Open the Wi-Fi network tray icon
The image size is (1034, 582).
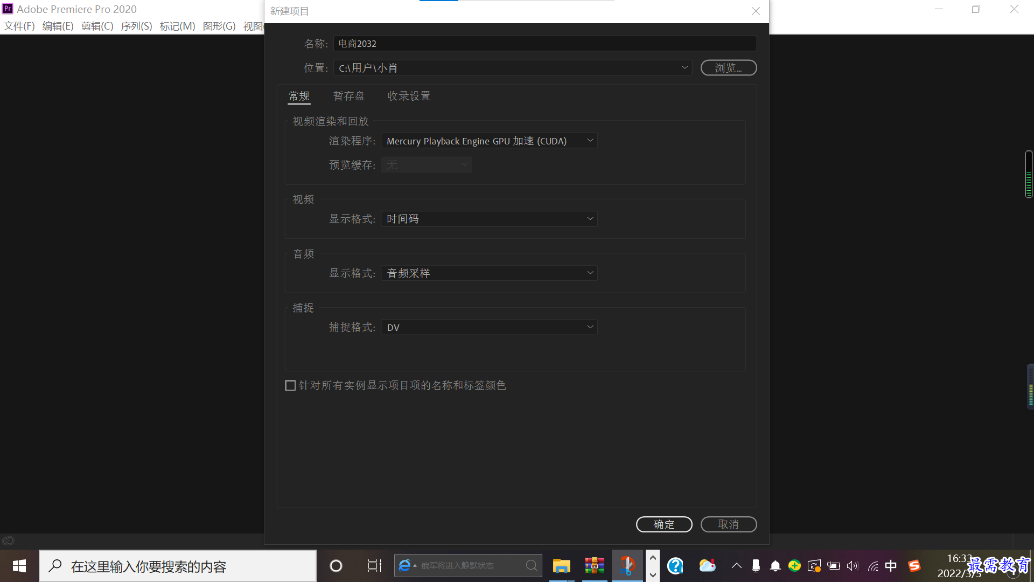[x=872, y=566]
